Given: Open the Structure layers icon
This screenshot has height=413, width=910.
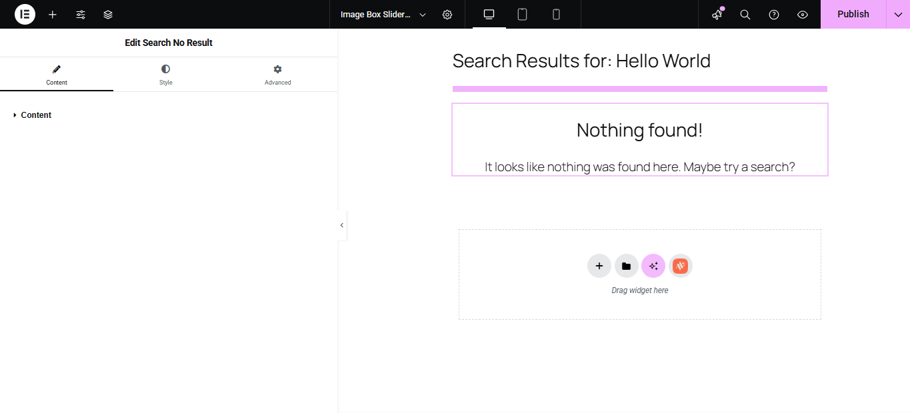Looking at the screenshot, I should coord(108,15).
